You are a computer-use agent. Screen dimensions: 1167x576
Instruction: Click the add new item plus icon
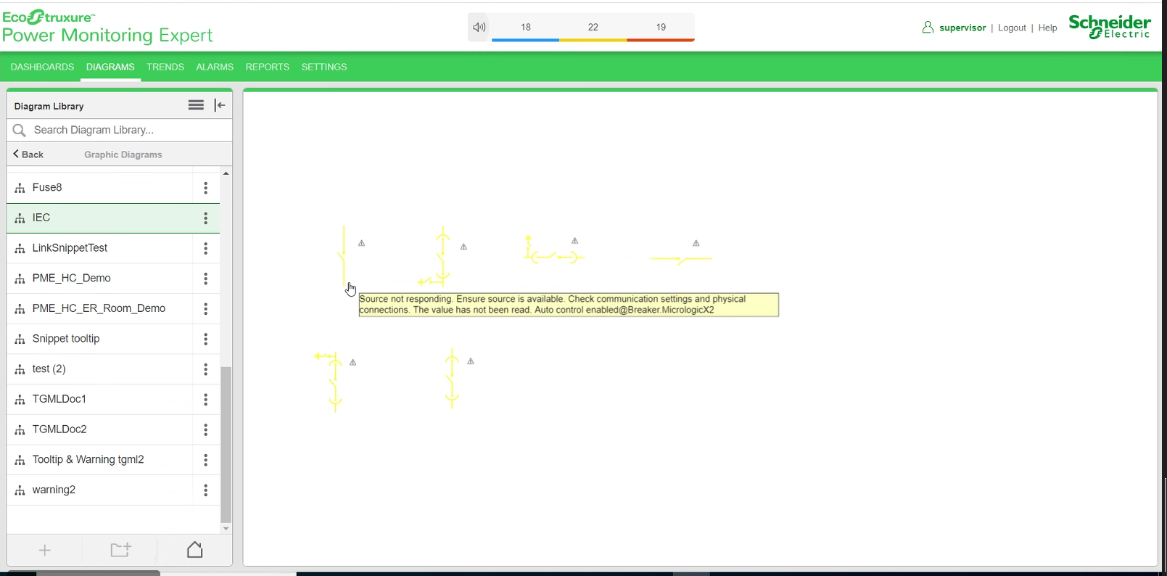point(45,550)
